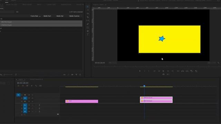Step back one frame

click(159, 71)
